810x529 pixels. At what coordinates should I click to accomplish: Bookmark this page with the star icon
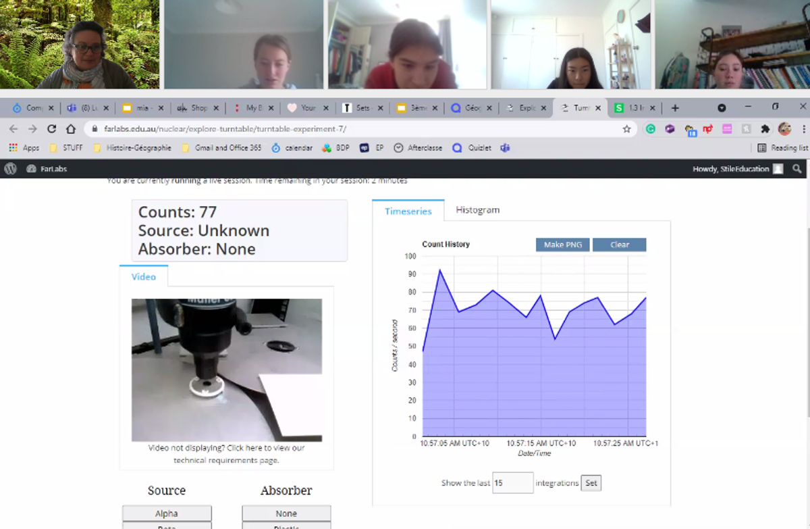(x=626, y=128)
